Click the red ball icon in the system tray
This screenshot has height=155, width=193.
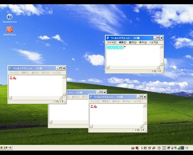pyautogui.click(x=137, y=148)
